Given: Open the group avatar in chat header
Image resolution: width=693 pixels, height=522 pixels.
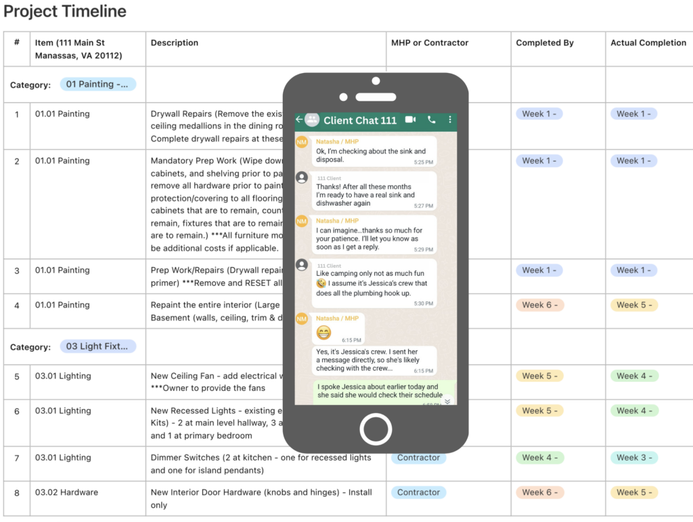Looking at the screenshot, I should point(312,120).
